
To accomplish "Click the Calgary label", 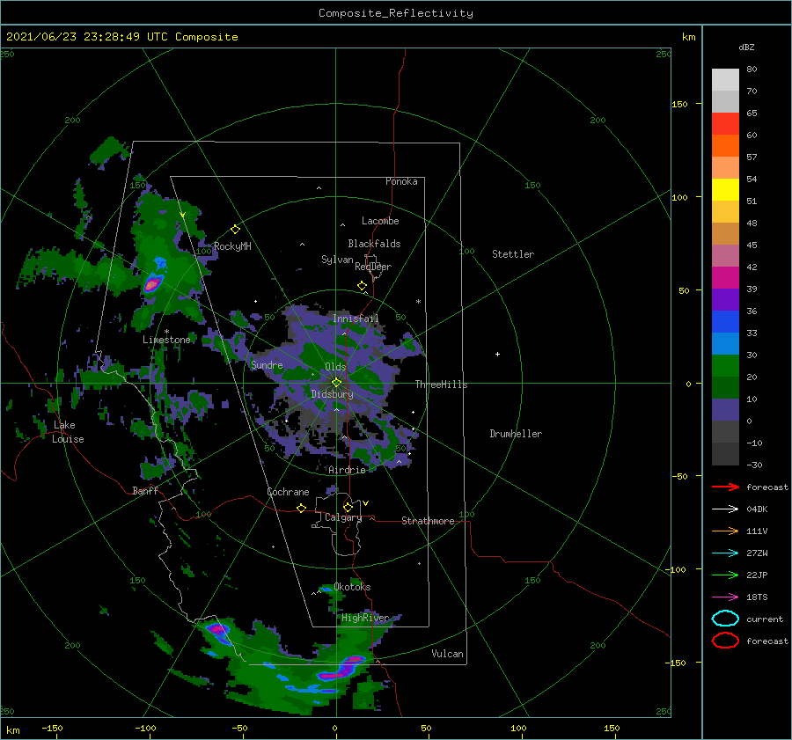I will pyautogui.click(x=343, y=517).
